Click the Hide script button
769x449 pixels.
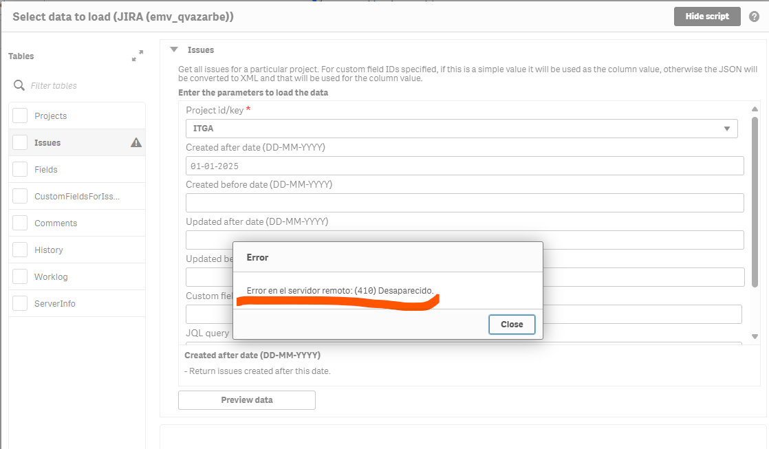coord(707,16)
